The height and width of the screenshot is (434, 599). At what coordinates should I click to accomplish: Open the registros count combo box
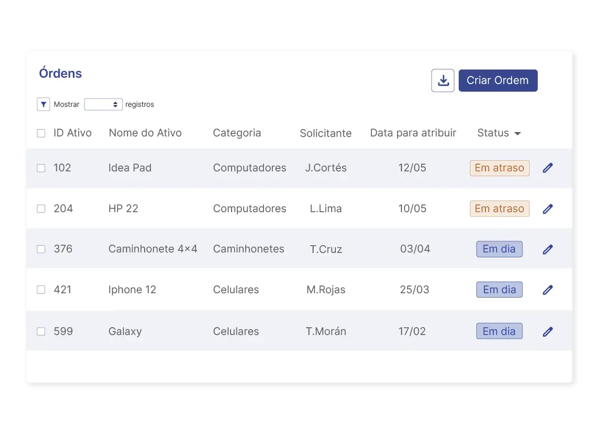[x=103, y=104]
